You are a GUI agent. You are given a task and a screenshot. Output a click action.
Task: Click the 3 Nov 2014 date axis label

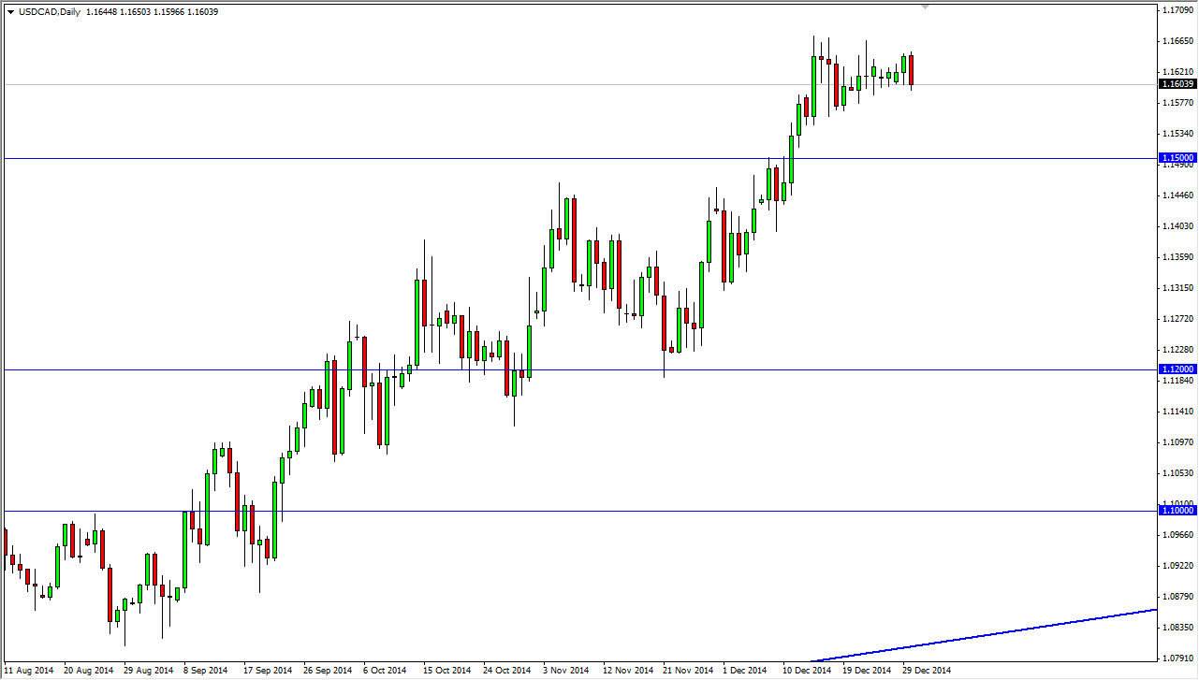[566, 671]
